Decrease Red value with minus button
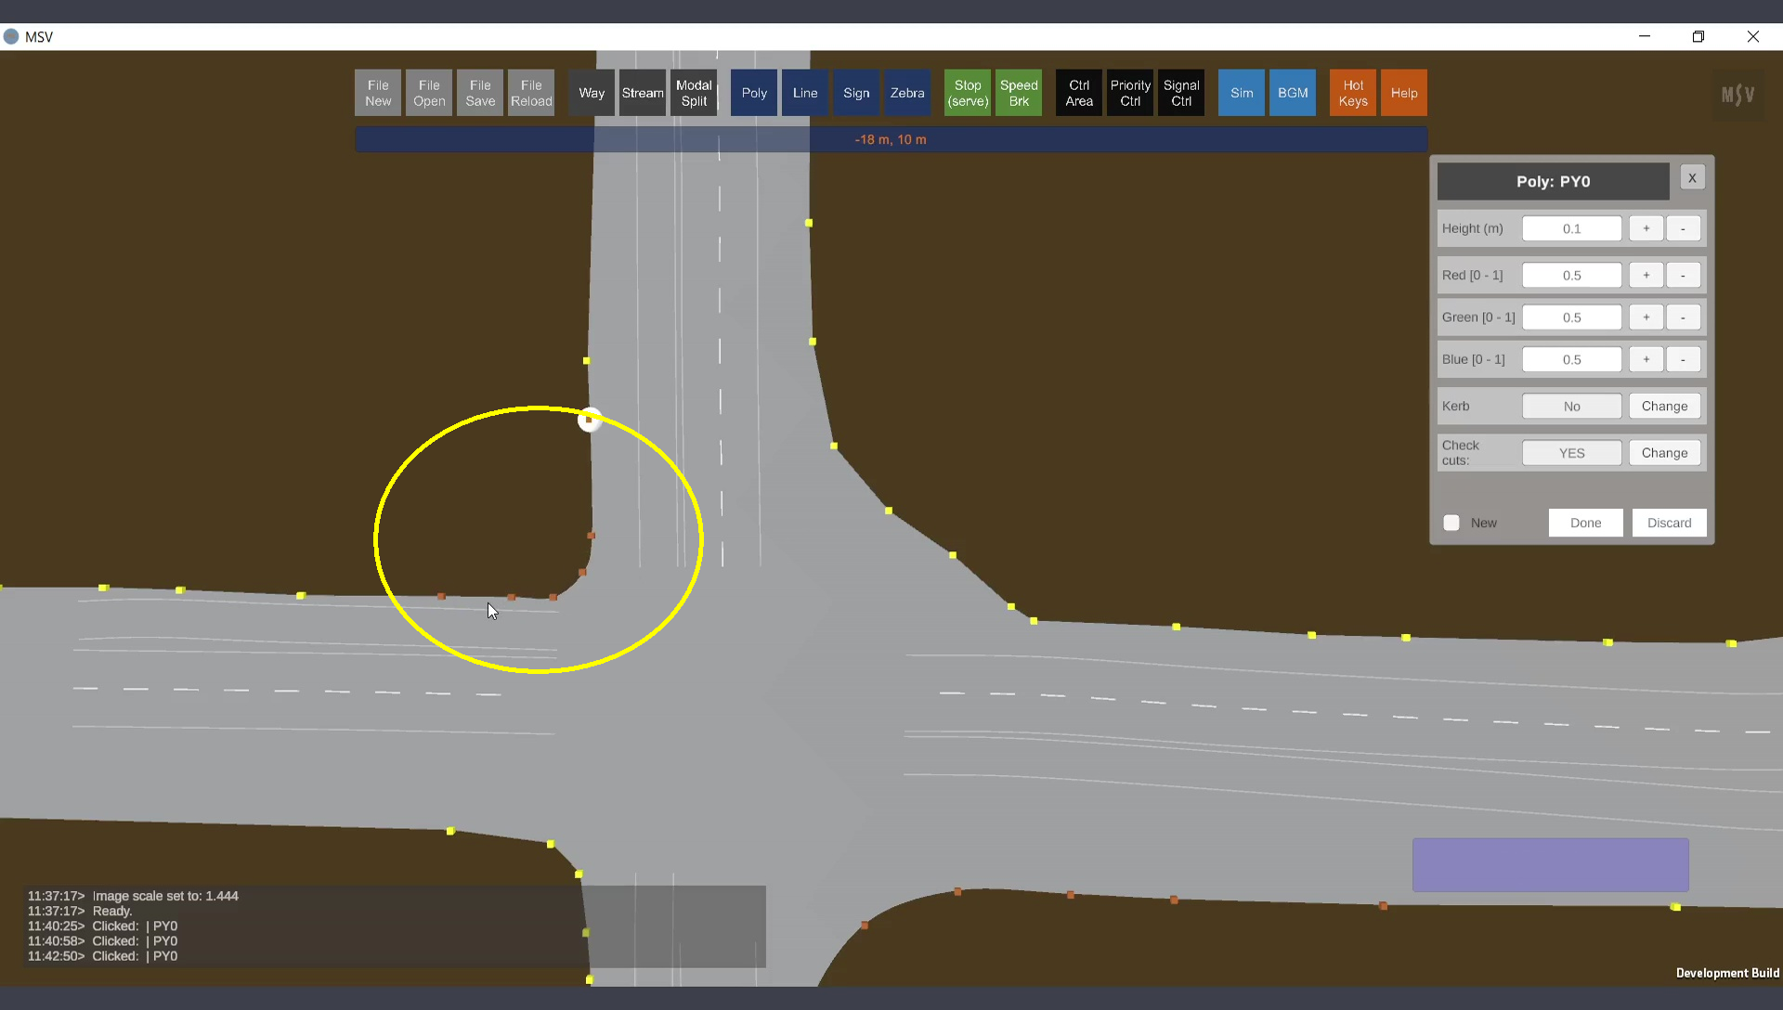Viewport: 1783px width, 1010px height. click(x=1682, y=275)
